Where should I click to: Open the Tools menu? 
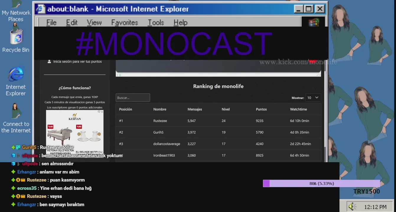pos(156,22)
